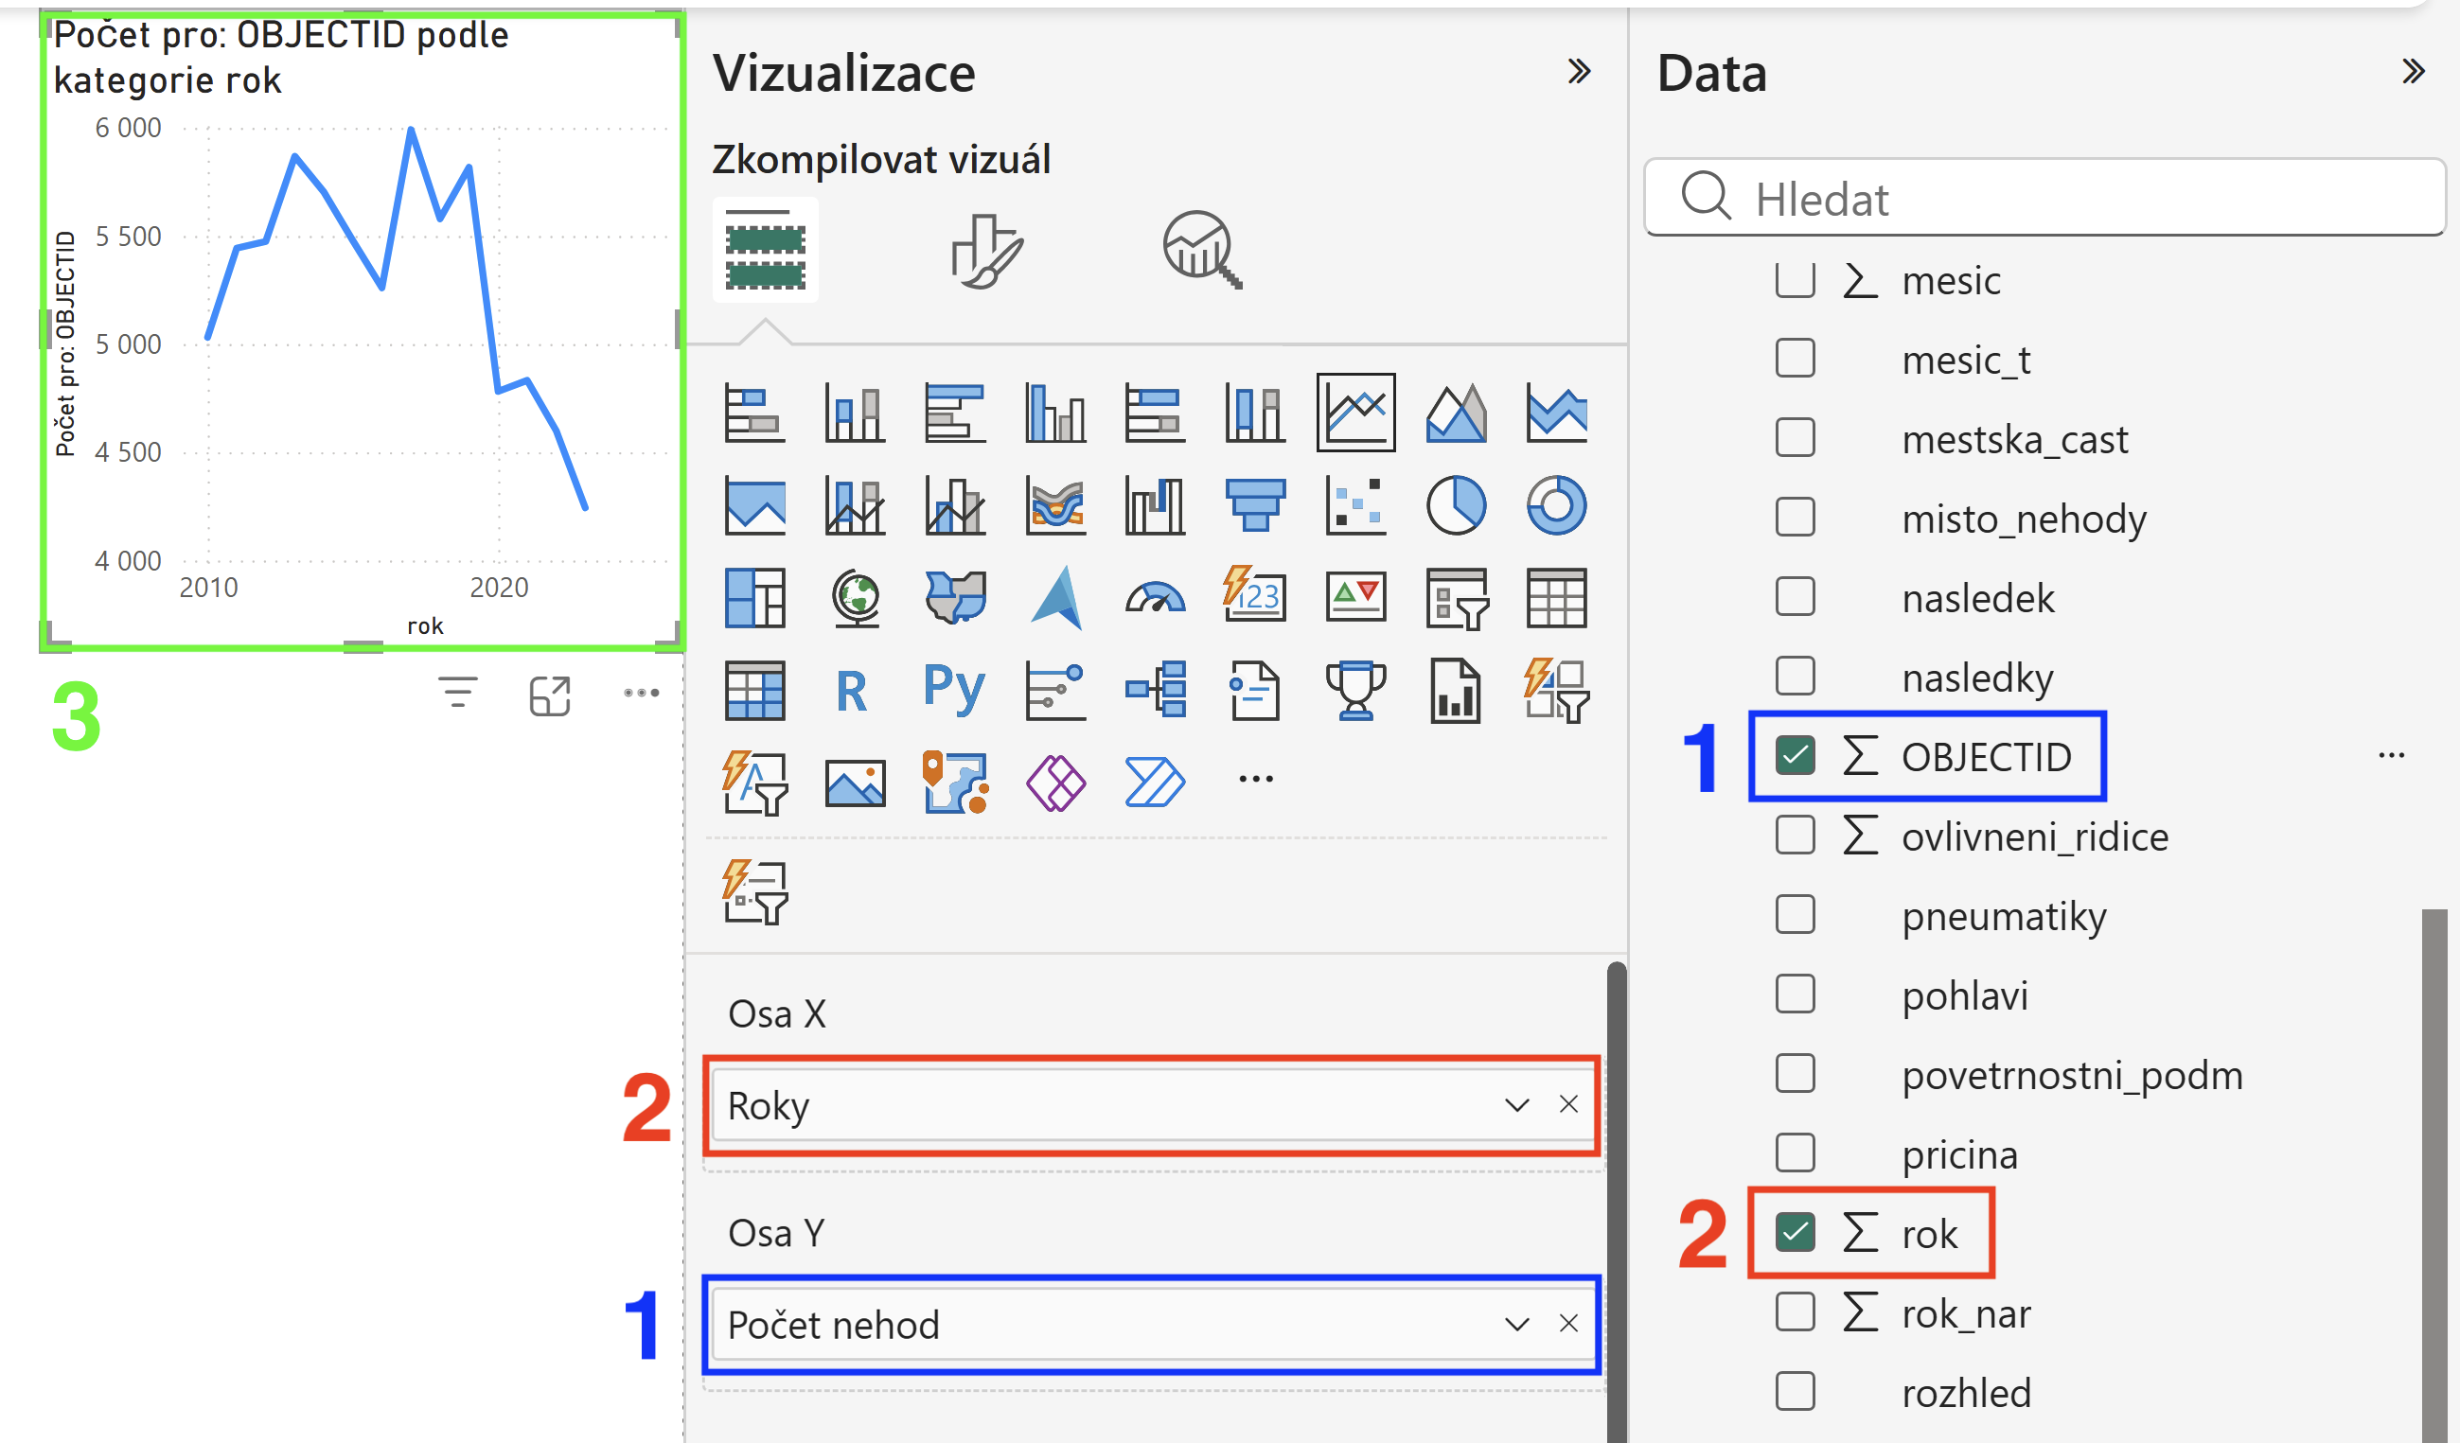Image resolution: width=2460 pixels, height=1443 pixels.
Task: Select the Python visual icon
Action: click(955, 690)
